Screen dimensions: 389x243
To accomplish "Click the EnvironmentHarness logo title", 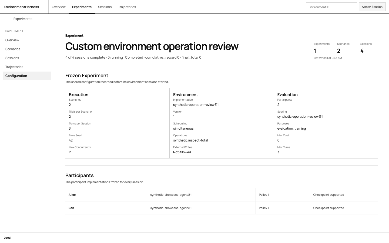I will (x=21, y=7).
